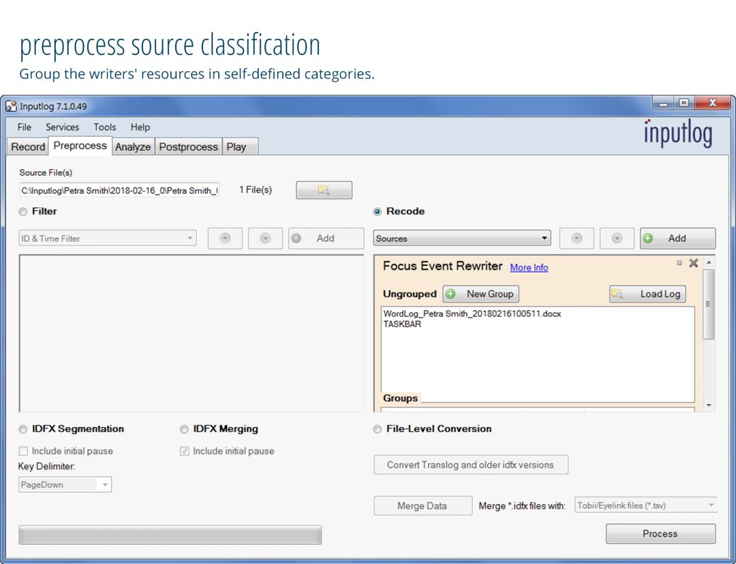Click the Process button
The width and height of the screenshot is (736, 564).
660,534
